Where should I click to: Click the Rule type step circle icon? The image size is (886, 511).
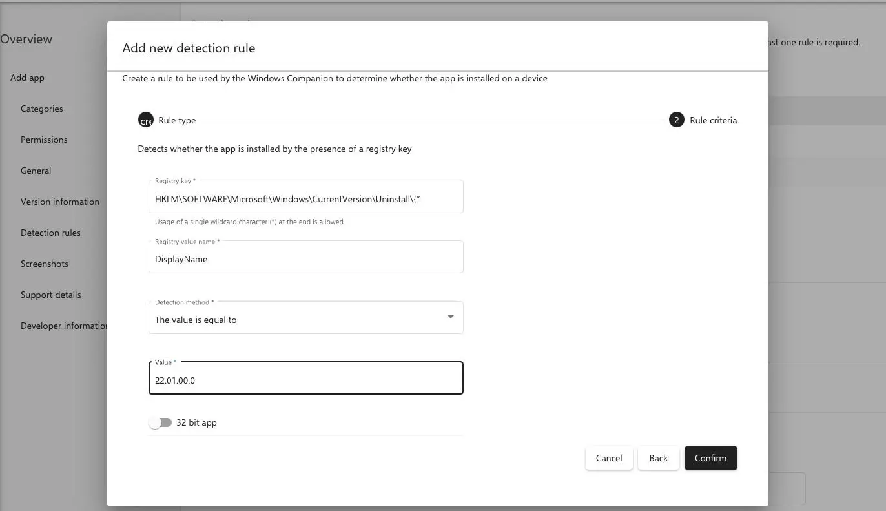[x=146, y=120]
